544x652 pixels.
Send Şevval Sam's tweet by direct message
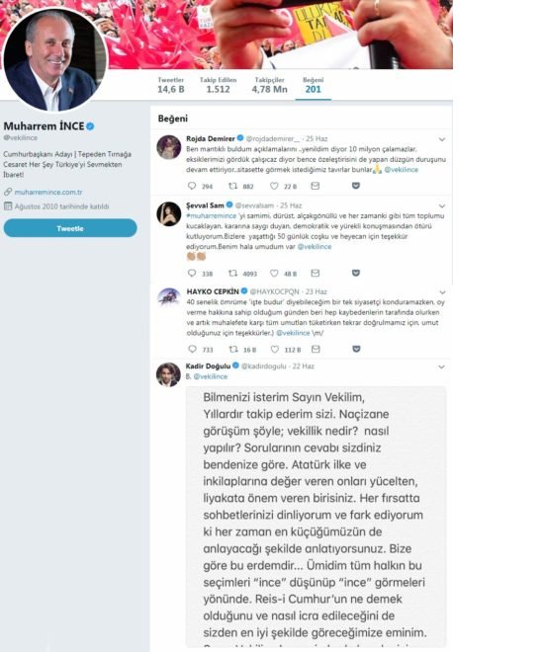tap(316, 274)
